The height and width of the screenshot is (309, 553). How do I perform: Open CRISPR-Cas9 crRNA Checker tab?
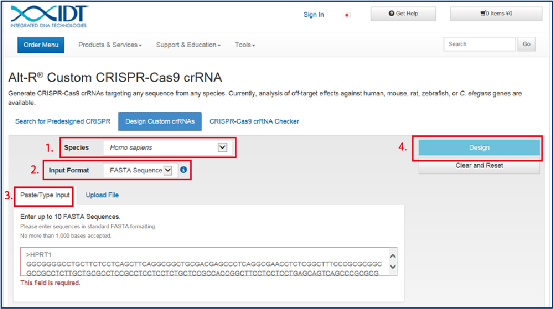[254, 121]
